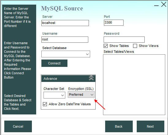Open the Select Database dropdown

coord(66,54)
